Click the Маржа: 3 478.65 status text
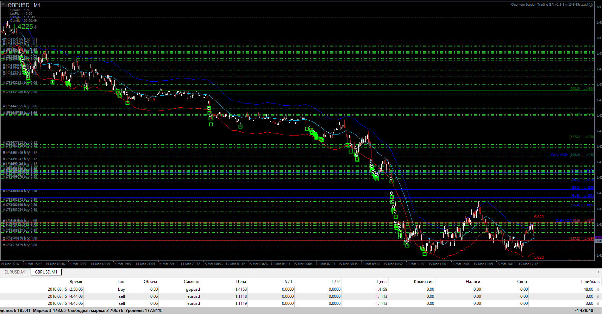The width and height of the screenshot is (602, 314). coord(49,310)
